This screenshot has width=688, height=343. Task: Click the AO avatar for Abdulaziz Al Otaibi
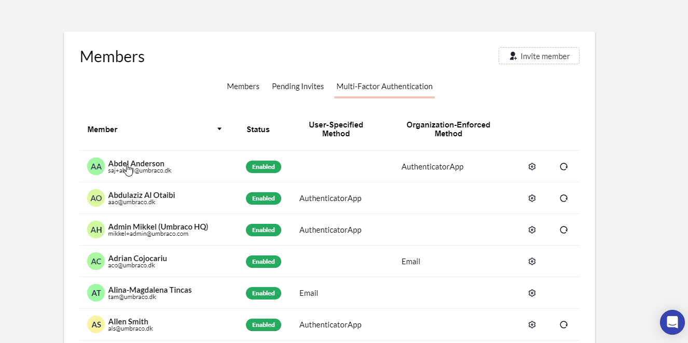coord(96,198)
